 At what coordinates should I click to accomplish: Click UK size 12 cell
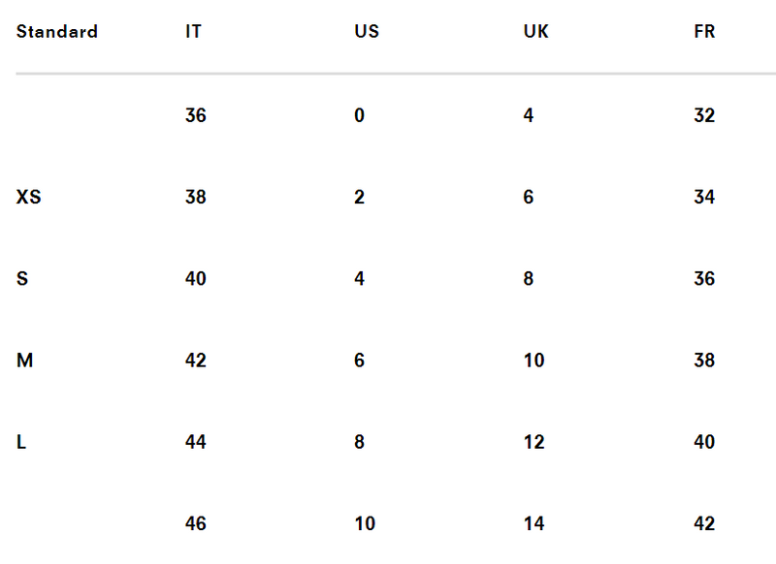(533, 442)
